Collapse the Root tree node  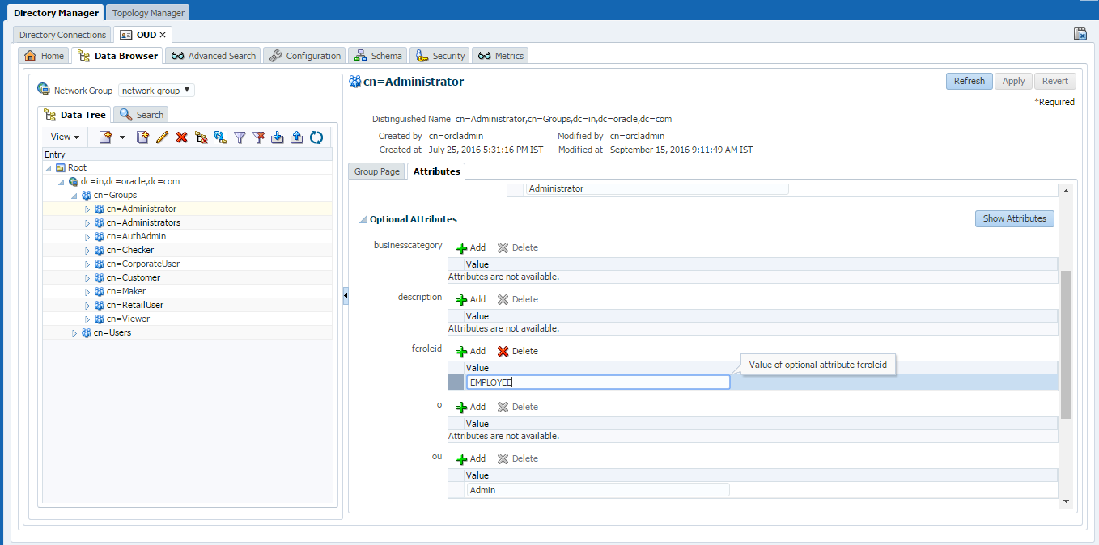(49, 168)
